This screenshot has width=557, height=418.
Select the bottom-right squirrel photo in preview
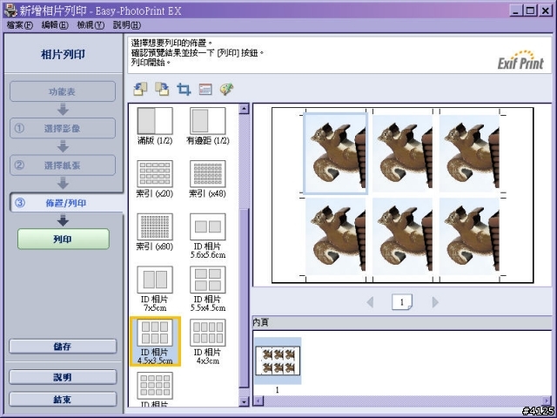coord(469,236)
